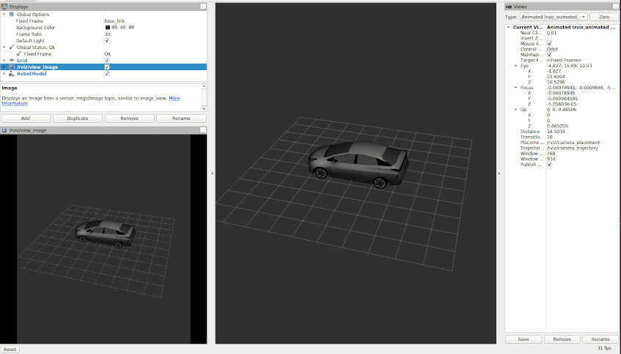Click the Remove view button

click(x=562, y=339)
